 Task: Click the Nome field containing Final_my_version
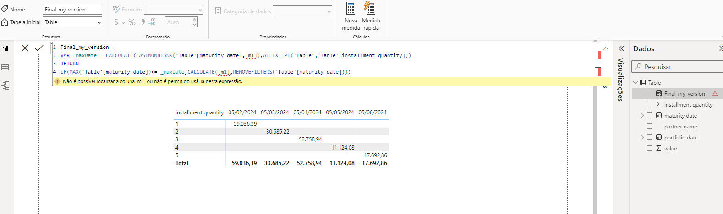coord(72,9)
